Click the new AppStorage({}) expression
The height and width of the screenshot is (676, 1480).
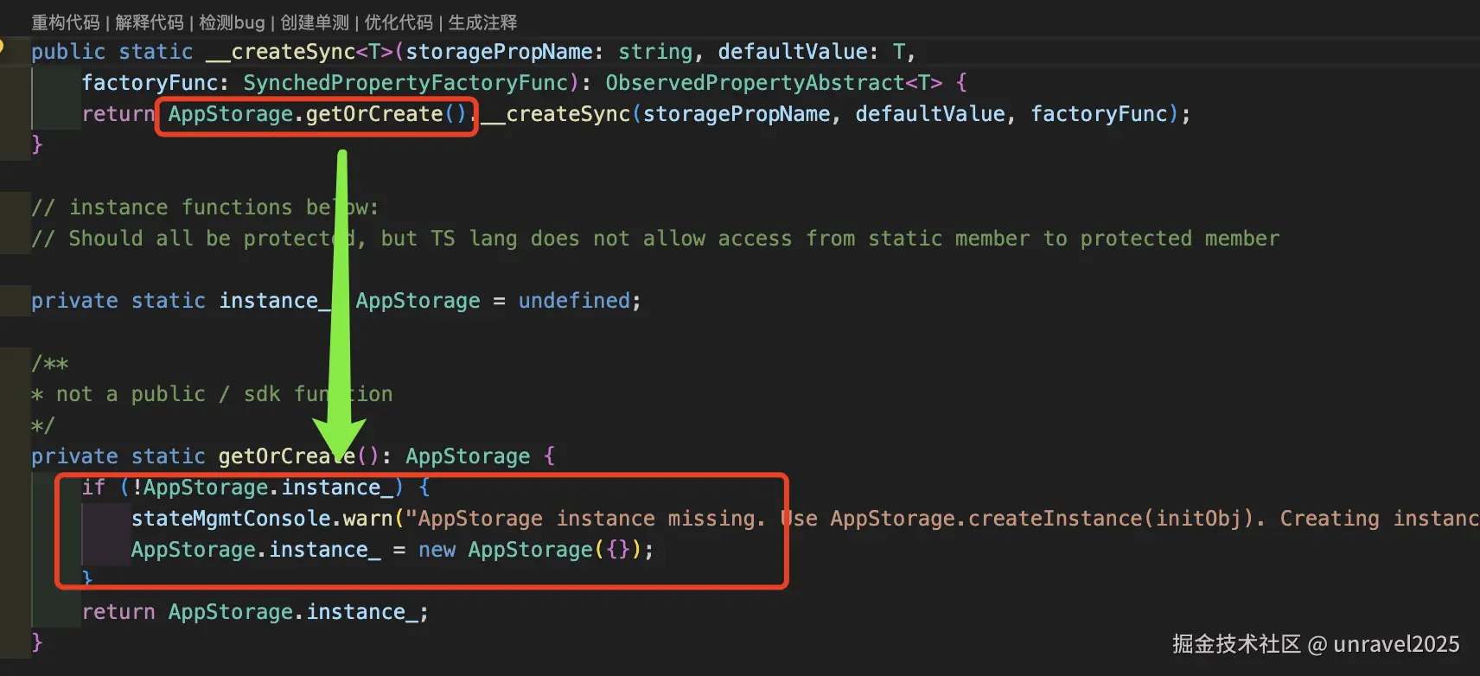(x=534, y=550)
